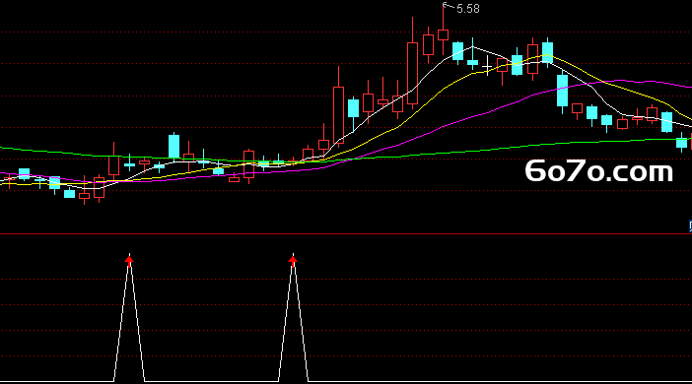The width and height of the screenshot is (692, 384).
Task: Select the 5.58 high price label
Action: [468, 9]
